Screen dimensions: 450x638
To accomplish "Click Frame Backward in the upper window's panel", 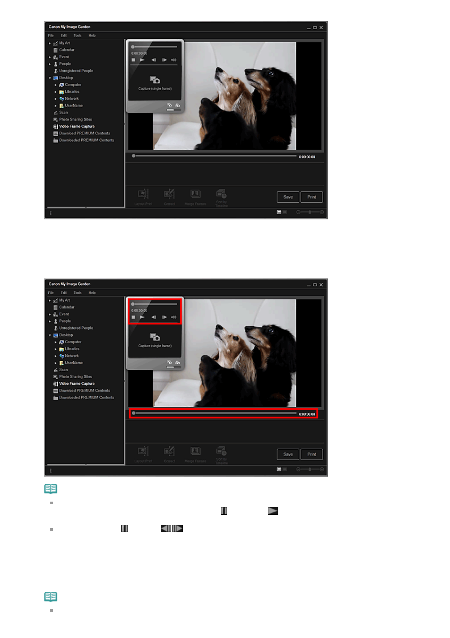I will 154,60.
